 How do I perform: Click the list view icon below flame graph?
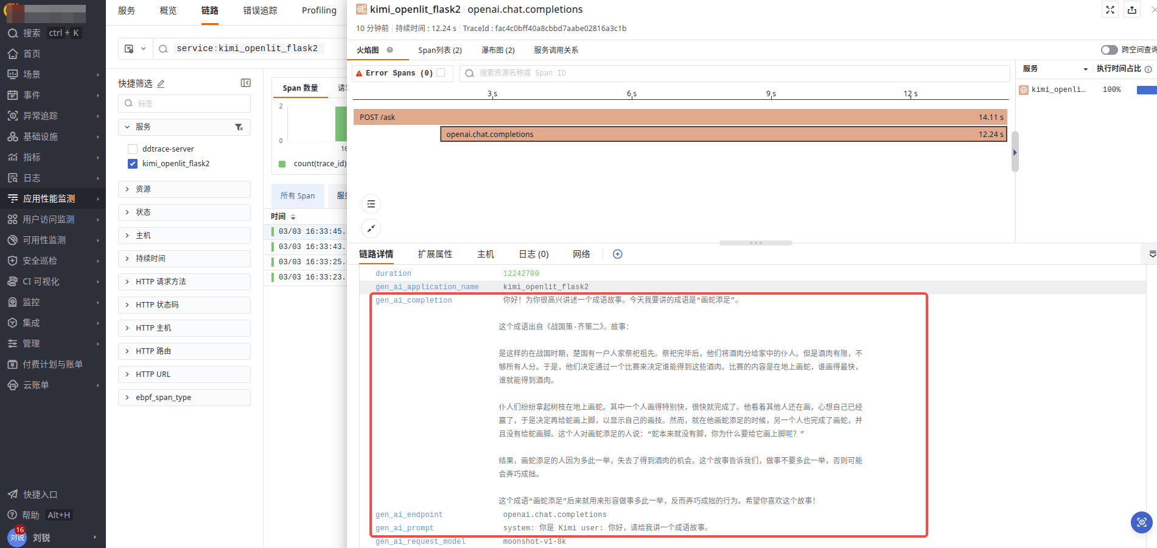[x=371, y=204]
